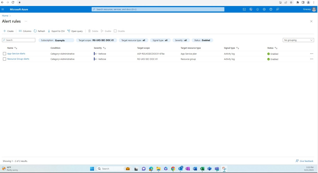318x173 pixels.
Task: Launch Microsoft Teams from the taskbar
Action: click(x=216, y=168)
